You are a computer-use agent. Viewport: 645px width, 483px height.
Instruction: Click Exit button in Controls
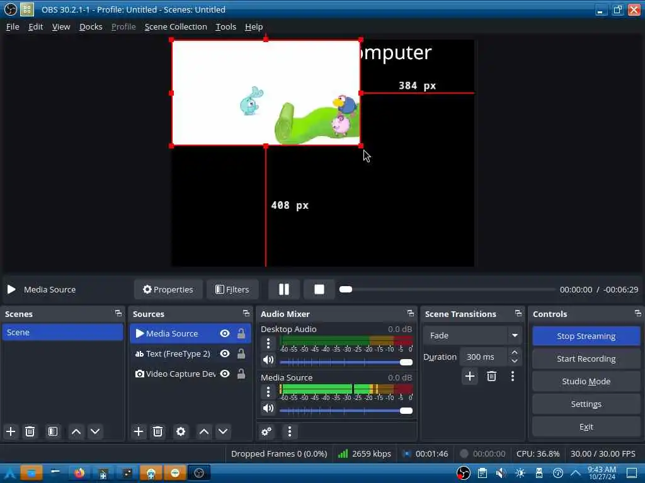[x=586, y=427]
